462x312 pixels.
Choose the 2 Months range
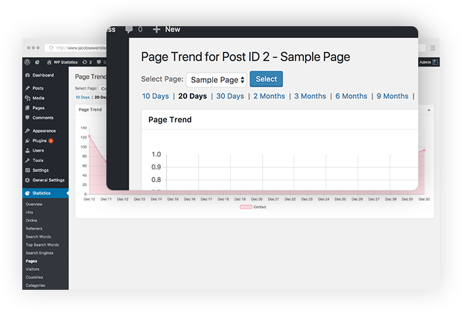click(x=269, y=96)
